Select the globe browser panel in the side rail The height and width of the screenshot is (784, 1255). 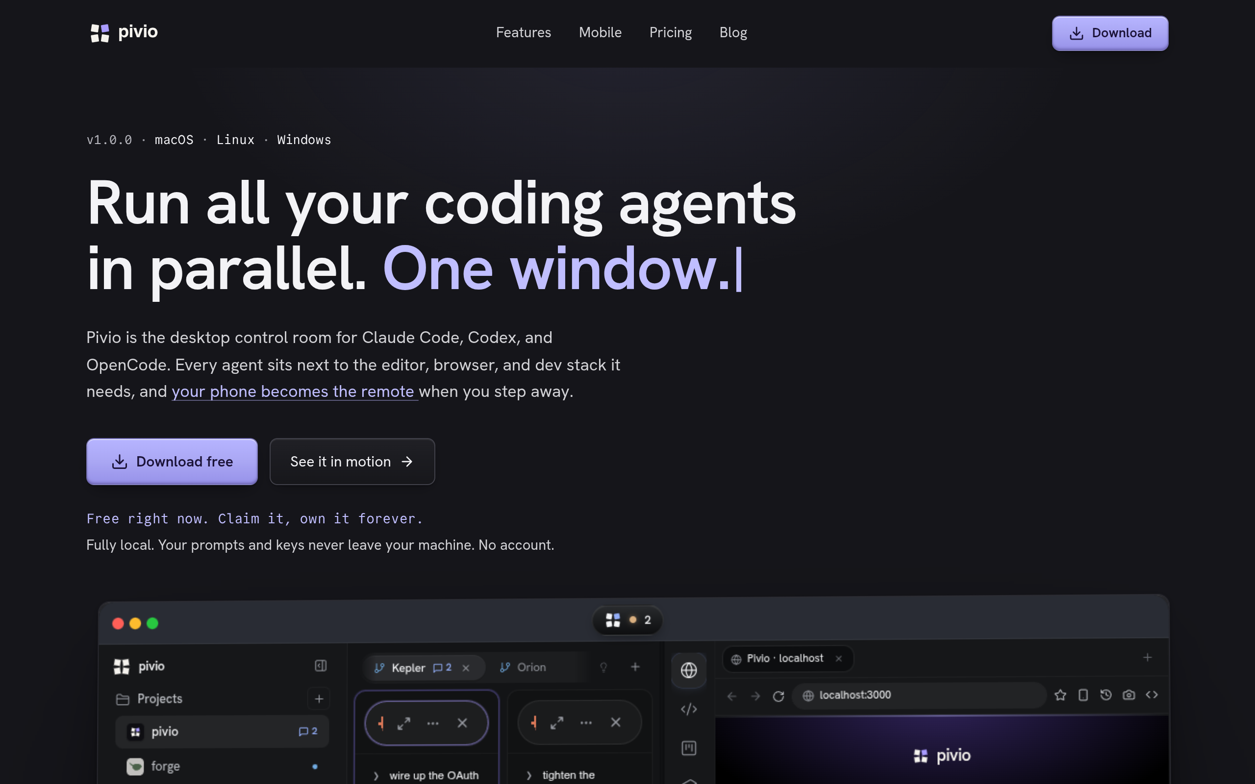(689, 670)
